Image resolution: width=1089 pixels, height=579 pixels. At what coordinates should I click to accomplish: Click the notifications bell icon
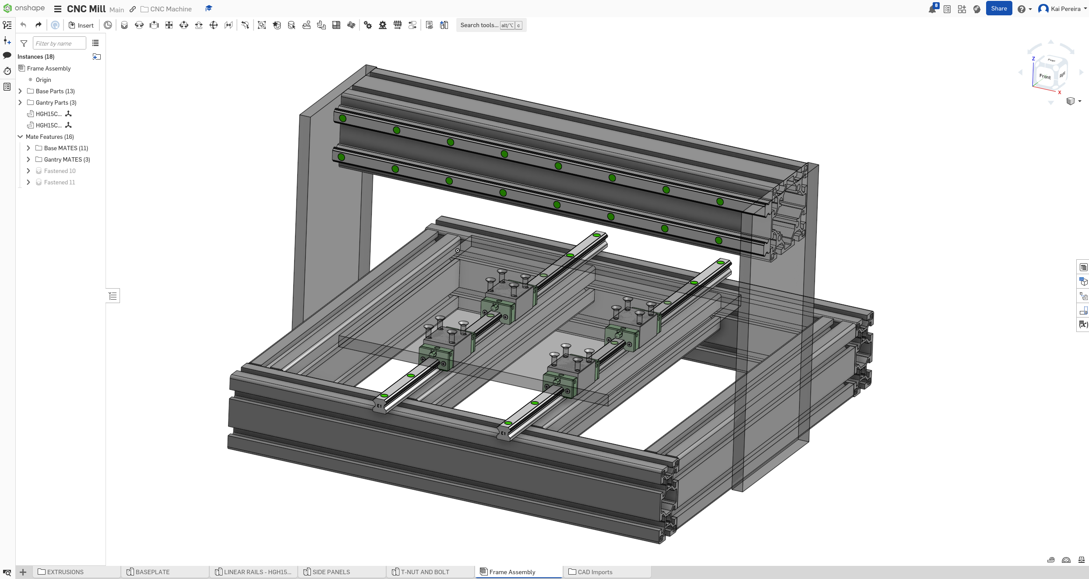pyautogui.click(x=932, y=9)
